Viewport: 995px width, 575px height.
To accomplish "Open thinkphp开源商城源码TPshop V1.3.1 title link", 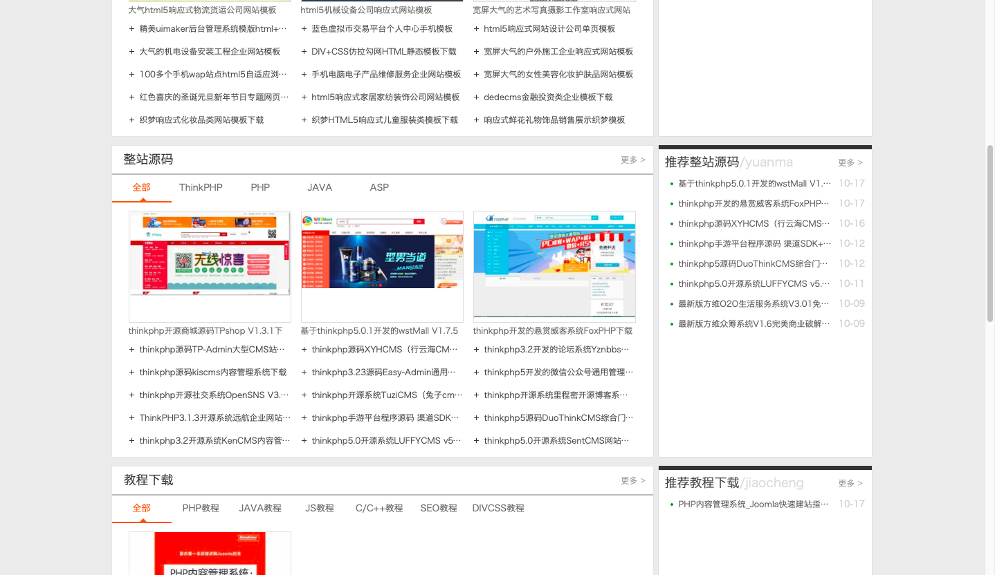I will click(206, 331).
